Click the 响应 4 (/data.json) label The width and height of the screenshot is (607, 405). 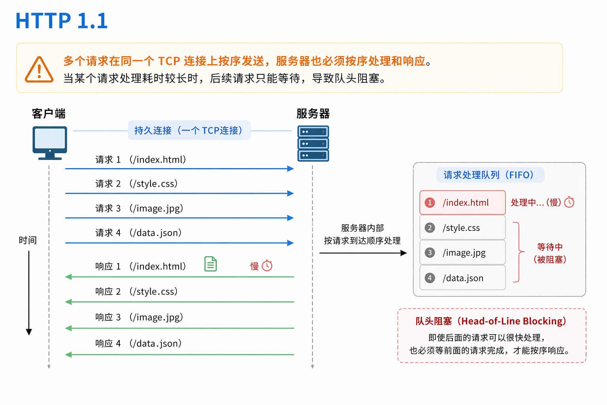pyautogui.click(x=139, y=343)
